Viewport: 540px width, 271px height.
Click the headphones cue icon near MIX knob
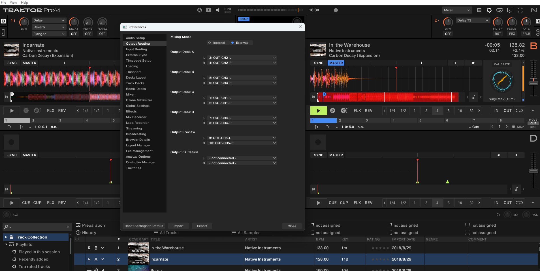pyautogui.click(x=498, y=214)
